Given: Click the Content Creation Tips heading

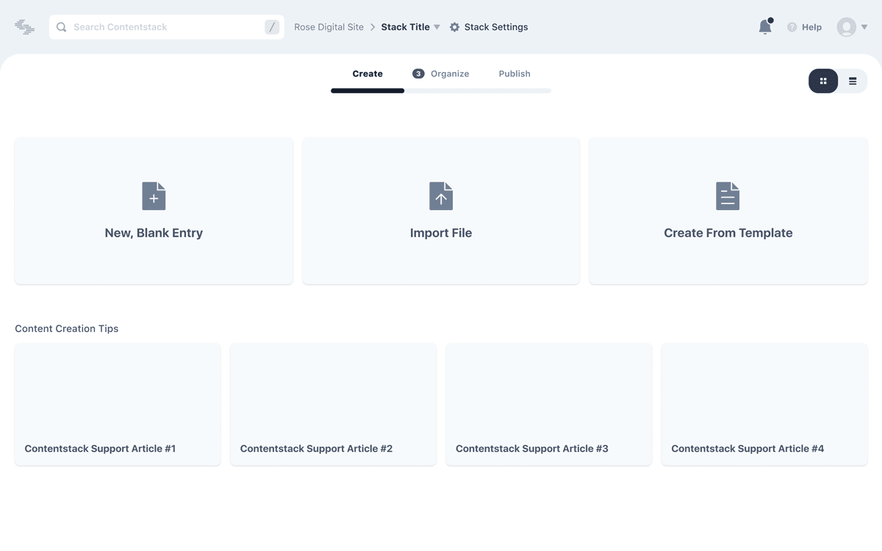Looking at the screenshot, I should pyautogui.click(x=66, y=328).
